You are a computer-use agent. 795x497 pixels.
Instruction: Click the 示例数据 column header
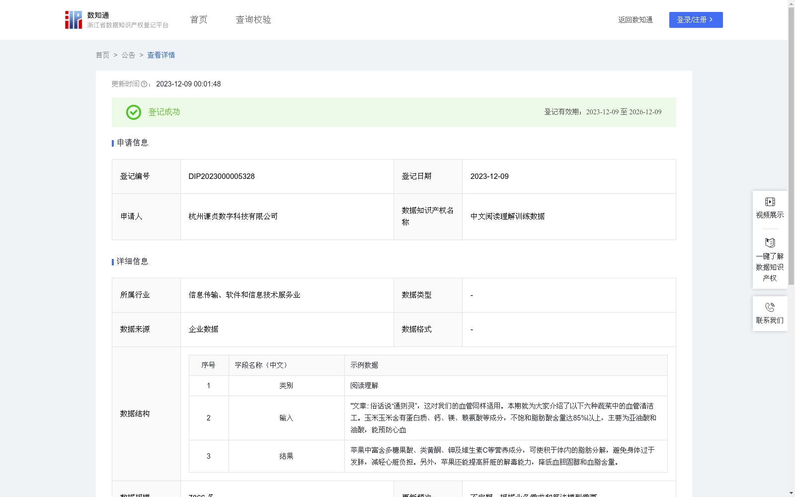(364, 365)
